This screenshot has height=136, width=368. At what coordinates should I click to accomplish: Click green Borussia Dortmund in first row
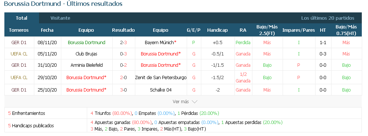(x=86, y=42)
